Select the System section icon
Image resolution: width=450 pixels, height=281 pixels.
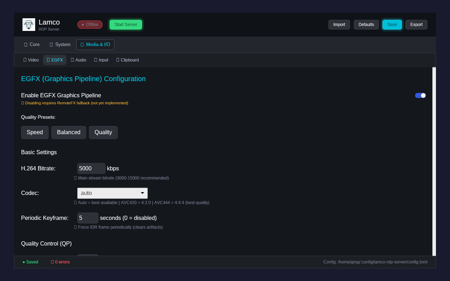click(51, 45)
